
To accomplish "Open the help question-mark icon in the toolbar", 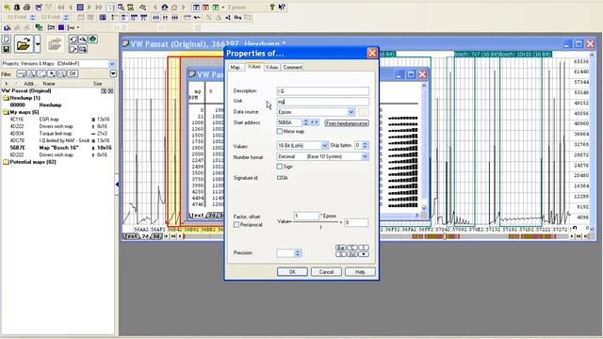I will [x=272, y=8].
